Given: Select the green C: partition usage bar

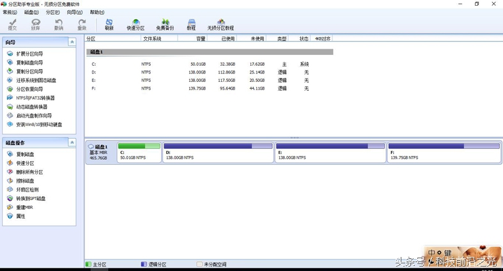Looking at the screenshot, I should (x=139, y=146).
